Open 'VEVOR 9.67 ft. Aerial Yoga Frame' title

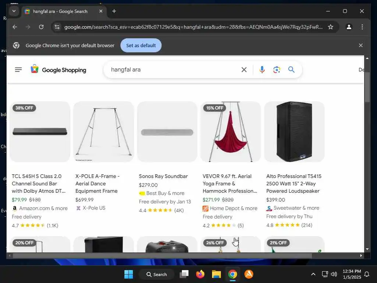[230, 184]
